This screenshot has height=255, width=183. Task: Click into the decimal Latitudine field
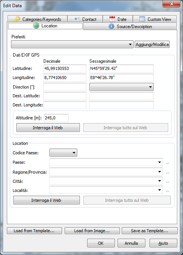click(x=65, y=68)
